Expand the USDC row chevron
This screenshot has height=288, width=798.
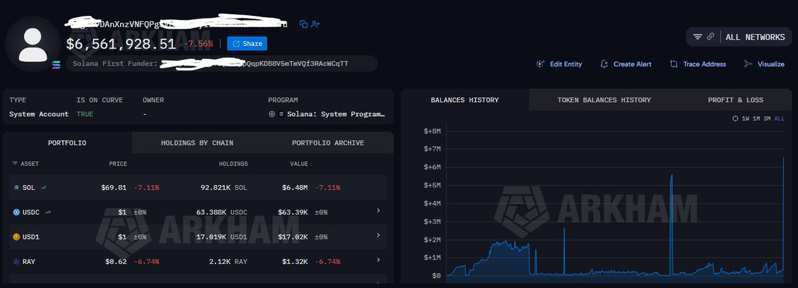coord(378,210)
